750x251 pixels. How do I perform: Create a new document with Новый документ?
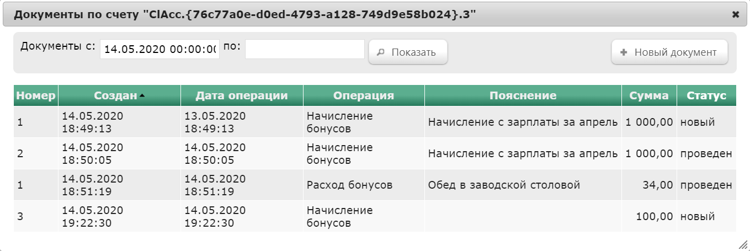669,52
